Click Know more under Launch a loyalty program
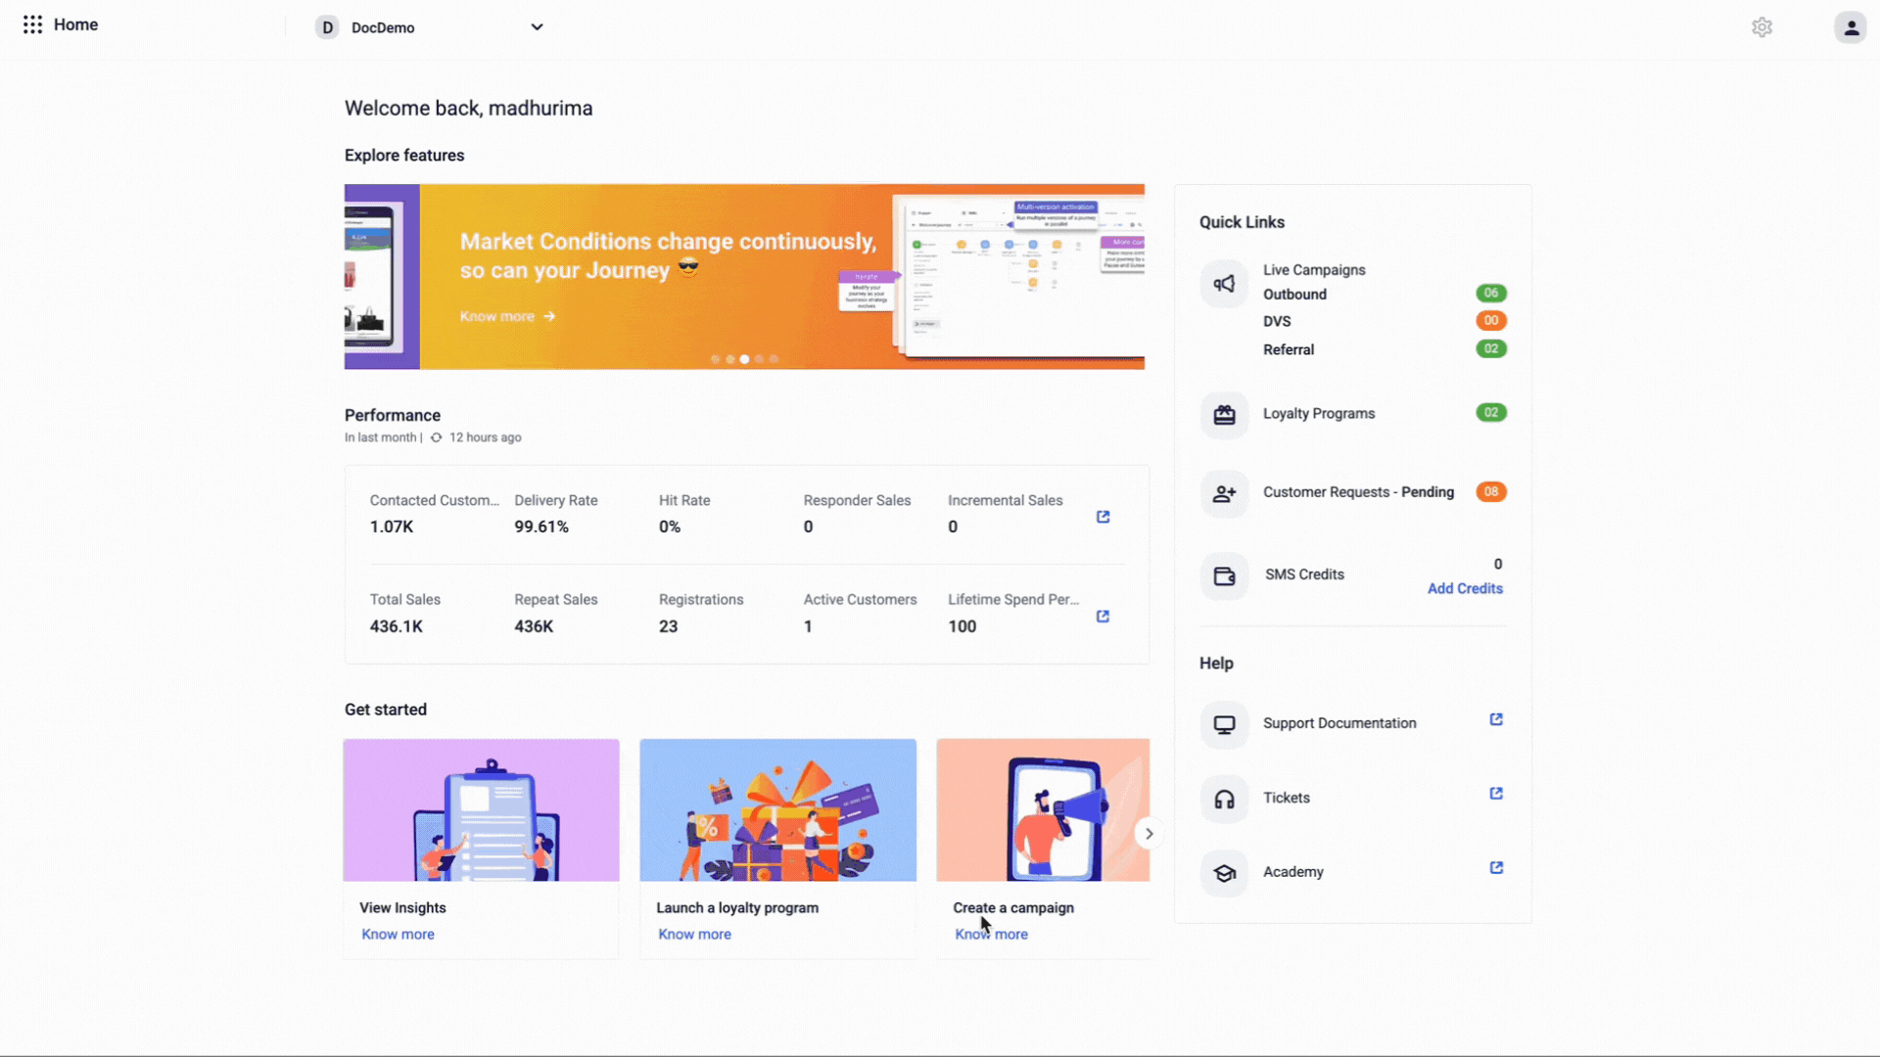This screenshot has width=1880, height=1057. 694,935
